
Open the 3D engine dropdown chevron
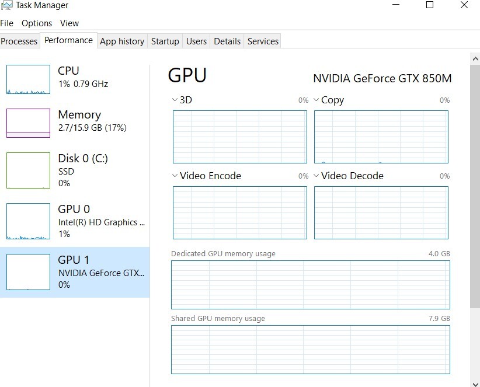tap(175, 100)
